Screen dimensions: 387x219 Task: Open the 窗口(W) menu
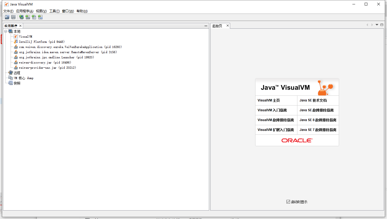(x=68, y=11)
